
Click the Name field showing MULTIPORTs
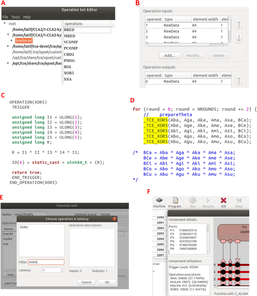pyautogui.click(x=30, y=214)
